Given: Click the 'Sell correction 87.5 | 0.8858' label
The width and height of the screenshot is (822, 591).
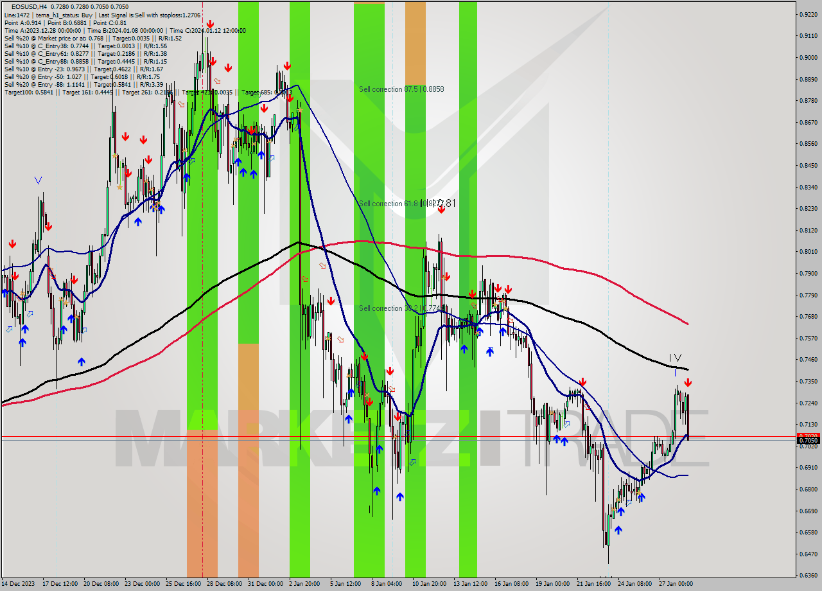Looking at the screenshot, I should coord(401,89).
